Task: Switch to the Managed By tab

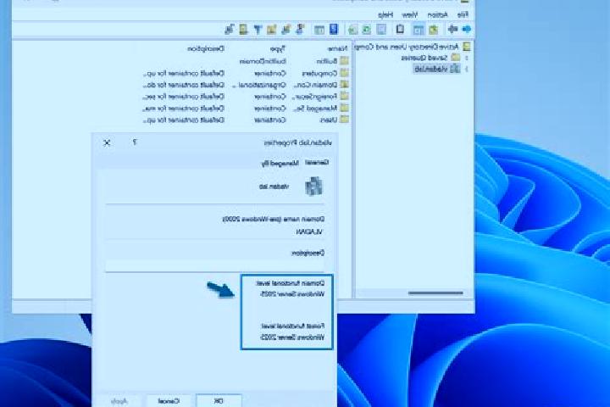Action: tap(280, 163)
